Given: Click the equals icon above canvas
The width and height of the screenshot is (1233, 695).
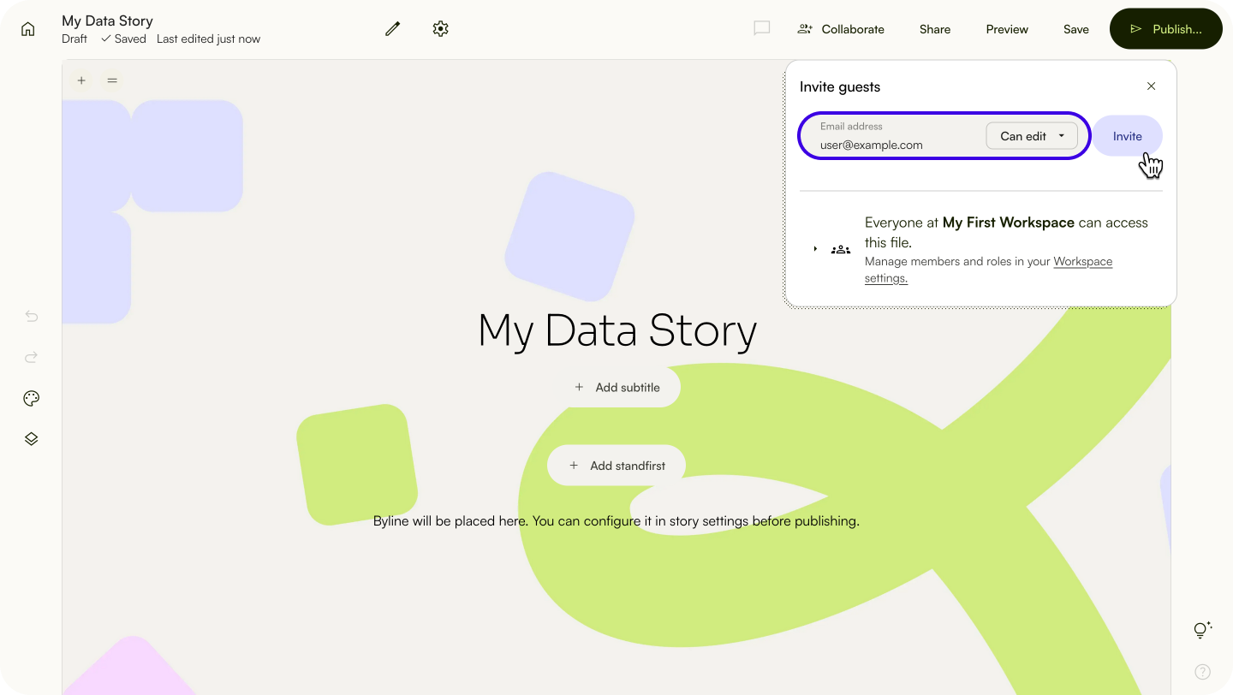Looking at the screenshot, I should pos(112,80).
